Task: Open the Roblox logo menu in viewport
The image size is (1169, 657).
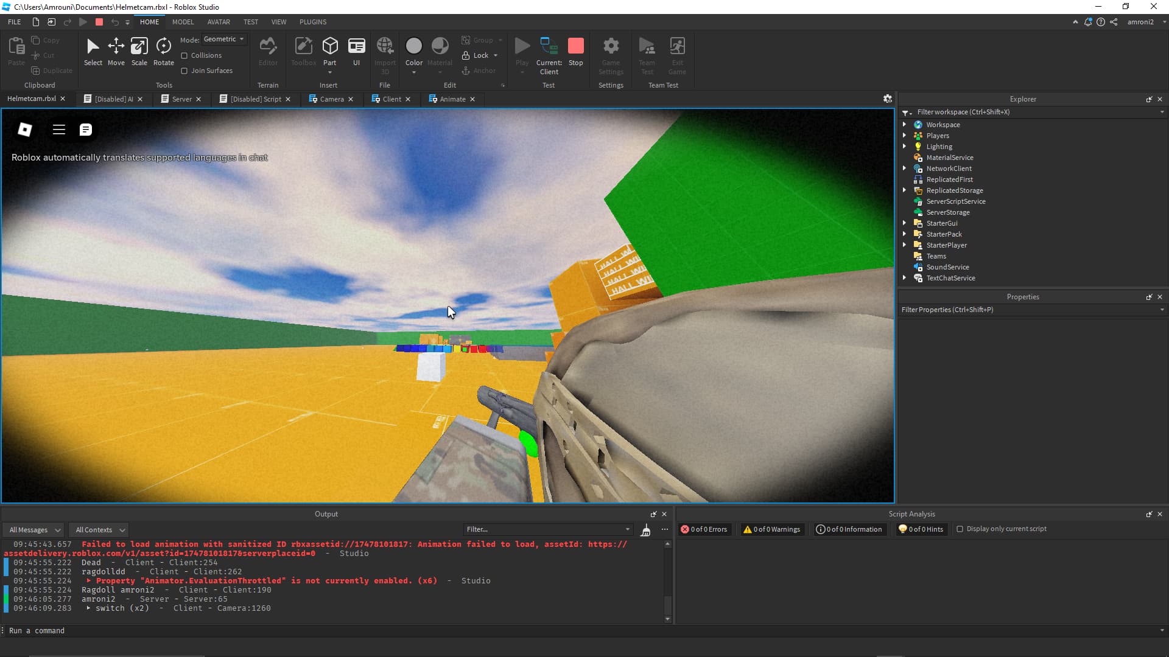Action: tap(25, 130)
